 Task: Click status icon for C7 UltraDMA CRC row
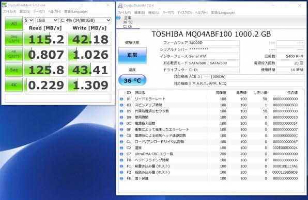coord(121,154)
